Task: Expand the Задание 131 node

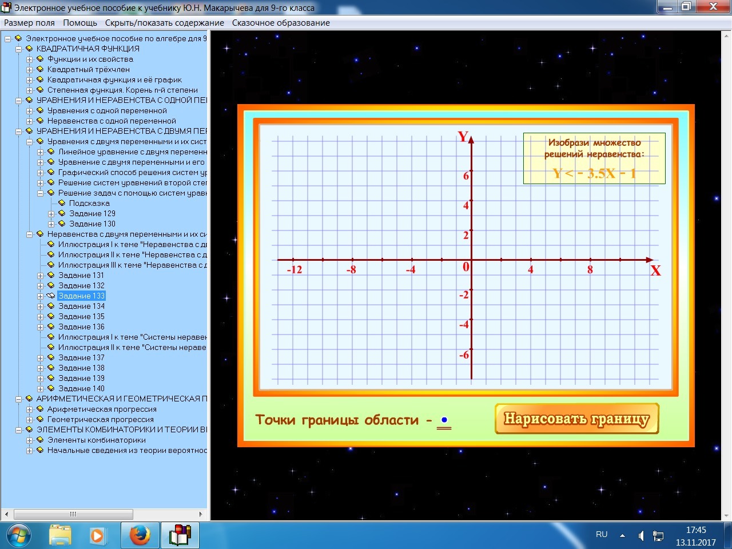Action: [x=41, y=276]
